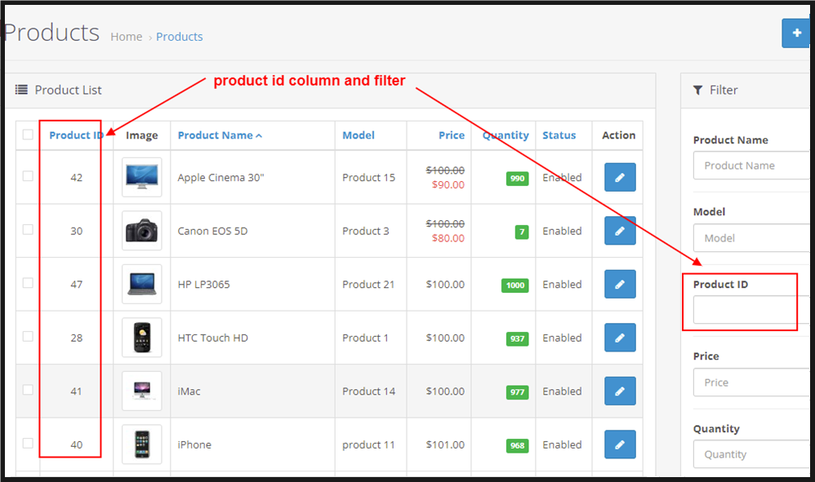
Task: Edit the iMac product entry
Action: pos(620,391)
